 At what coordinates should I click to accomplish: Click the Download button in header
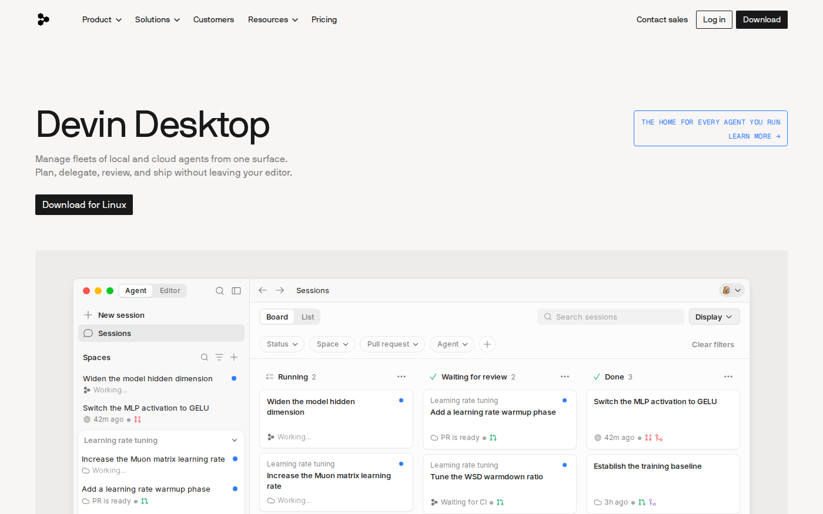762,19
